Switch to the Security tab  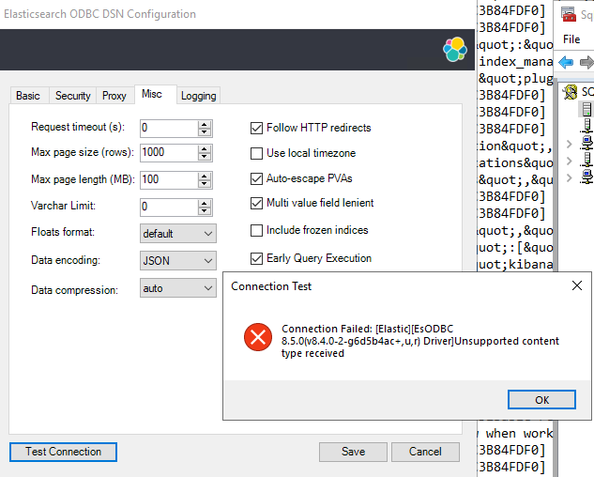[73, 96]
